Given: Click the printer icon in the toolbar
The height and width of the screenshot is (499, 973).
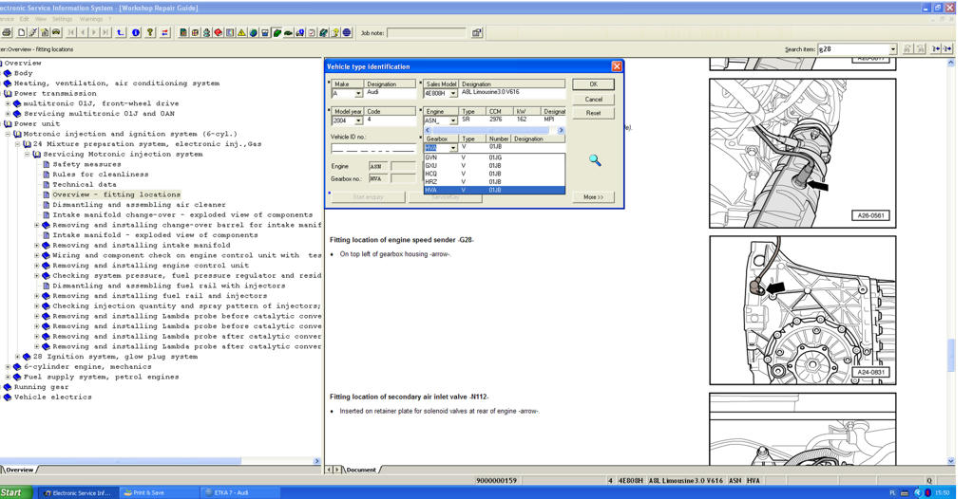Looking at the screenshot, I should 7,32.
